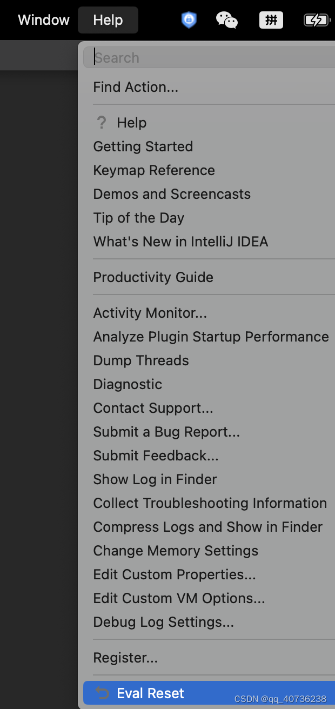Image resolution: width=335 pixels, height=709 pixels.
Task: Select Find Action... menu entry
Action: pos(136,87)
